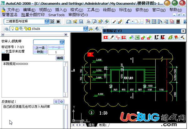The image size is (188, 129).
Task: Click the review comment scrollbar beside 本院规定
Action: [65, 79]
